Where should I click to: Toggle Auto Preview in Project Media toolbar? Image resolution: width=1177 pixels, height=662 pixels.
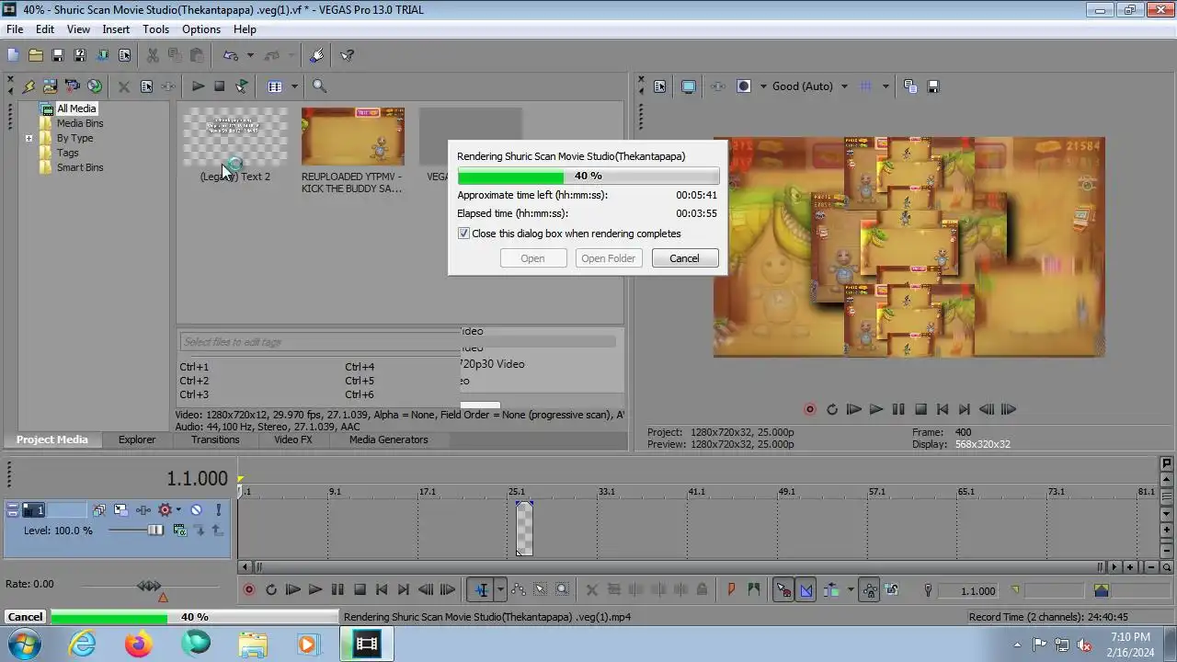click(x=241, y=86)
